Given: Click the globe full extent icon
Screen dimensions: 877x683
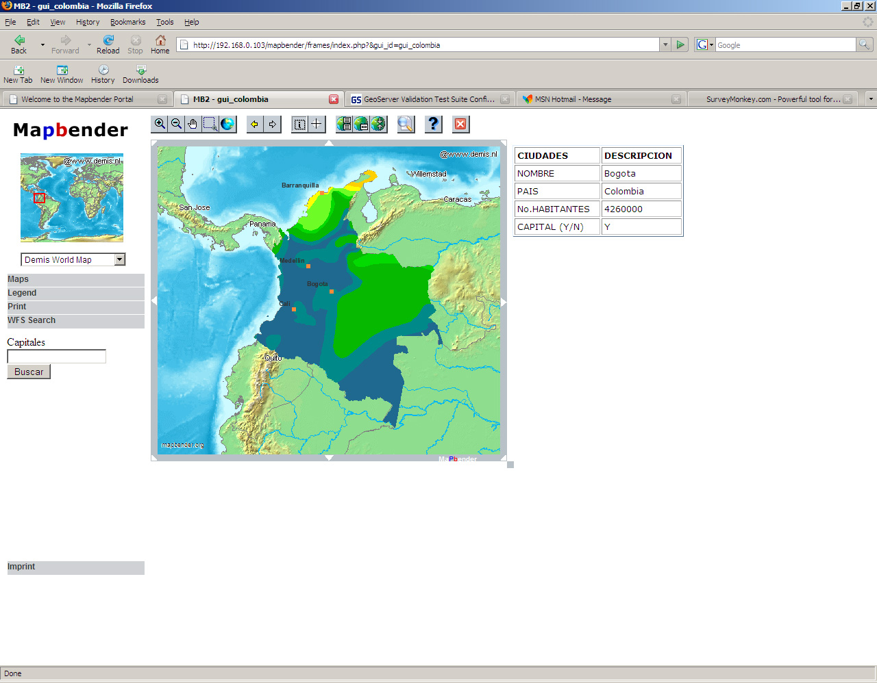Looking at the screenshot, I should [x=227, y=124].
